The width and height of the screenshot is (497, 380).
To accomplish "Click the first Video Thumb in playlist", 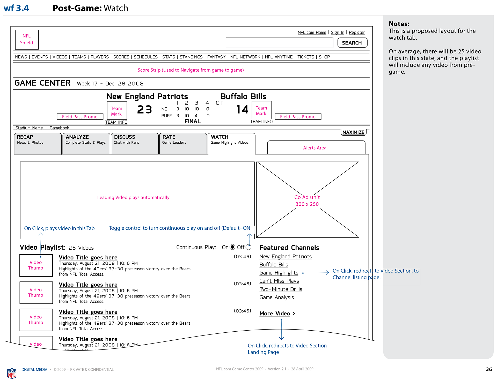I will (x=36, y=265).
